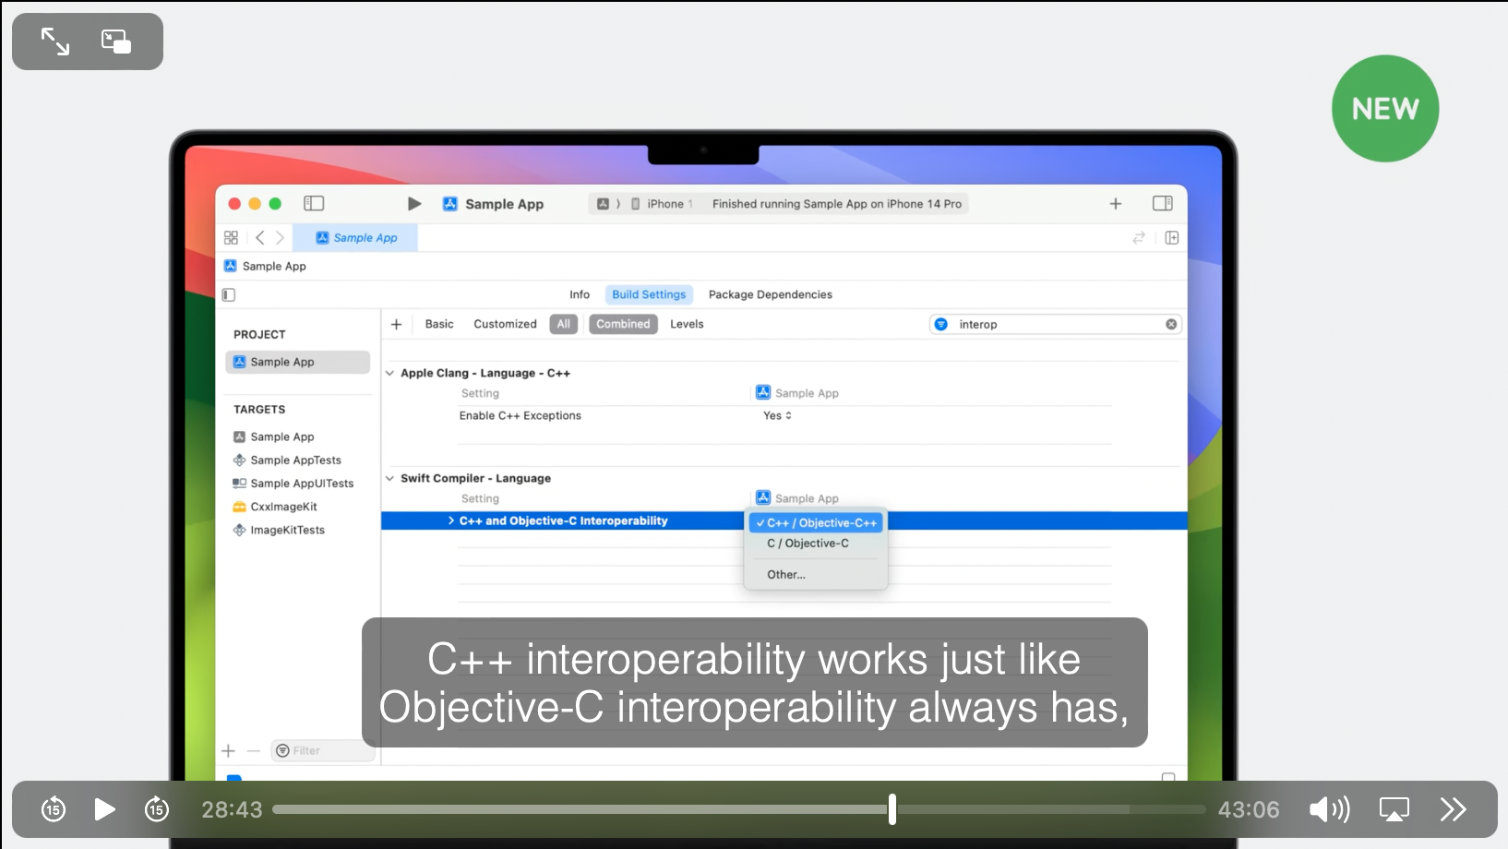The height and width of the screenshot is (849, 1508).
Task: Open the related items grid icon
Action: click(231, 237)
